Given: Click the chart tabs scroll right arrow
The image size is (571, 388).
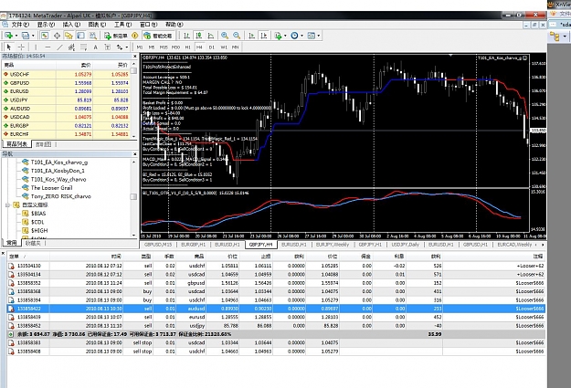Looking at the screenshot, I should tap(543, 245).
